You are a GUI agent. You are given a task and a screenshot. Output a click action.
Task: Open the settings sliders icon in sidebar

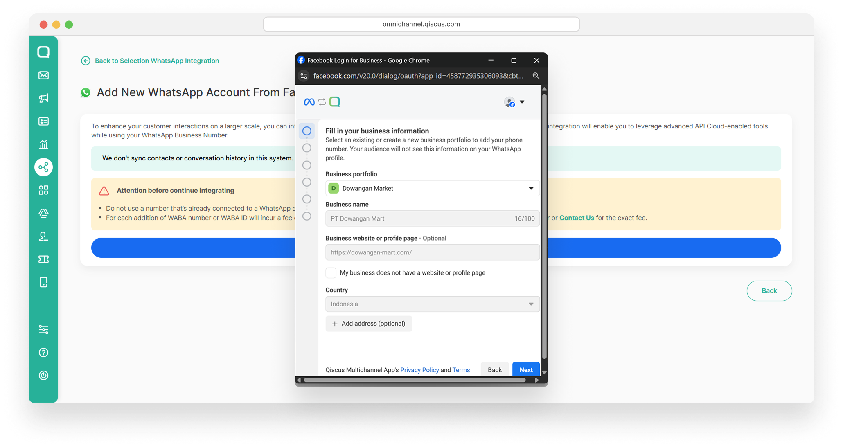[43, 329]
